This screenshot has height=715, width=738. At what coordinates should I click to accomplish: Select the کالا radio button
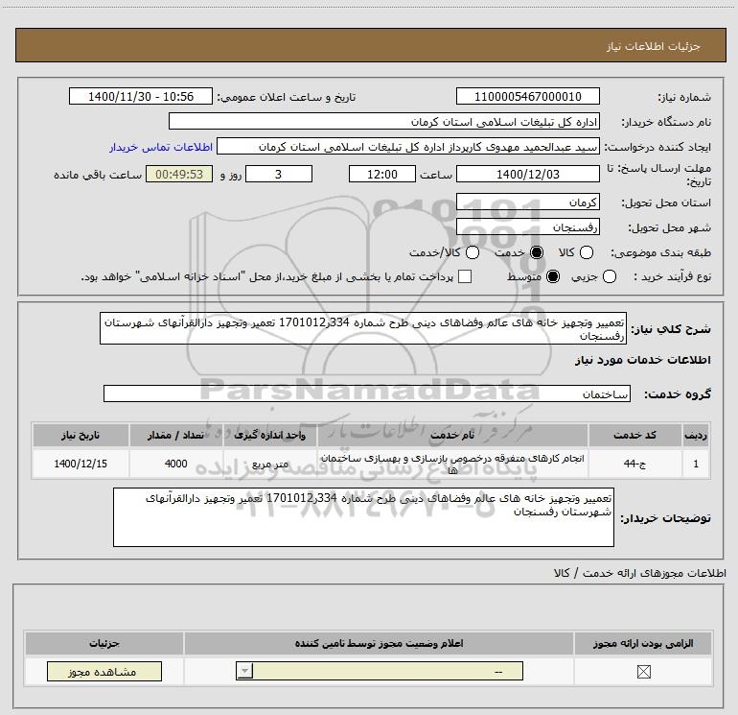pyautogui.click(x=587, y=252)
